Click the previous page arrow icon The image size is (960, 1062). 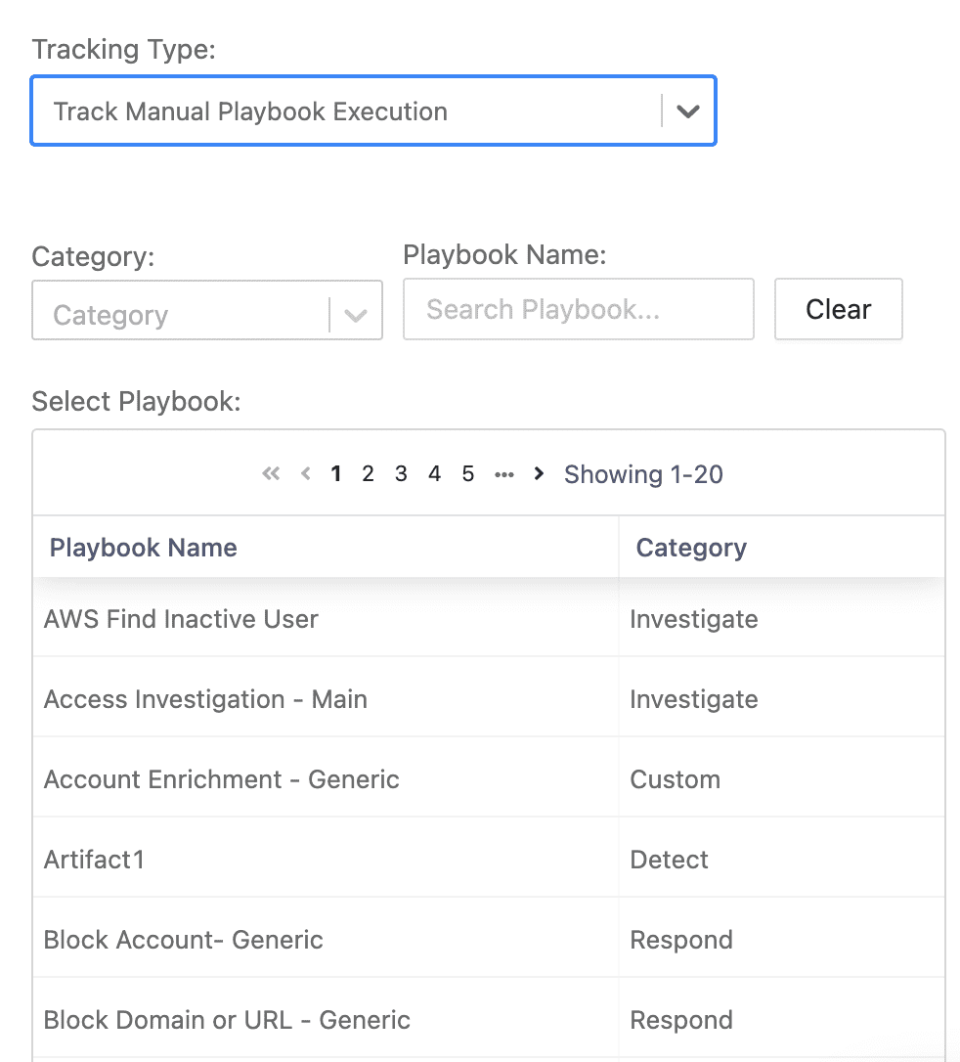pyautogui.click(x=305, y=473)
